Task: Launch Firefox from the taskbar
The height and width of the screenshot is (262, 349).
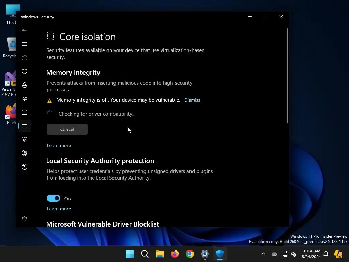Action: [175, 254]
